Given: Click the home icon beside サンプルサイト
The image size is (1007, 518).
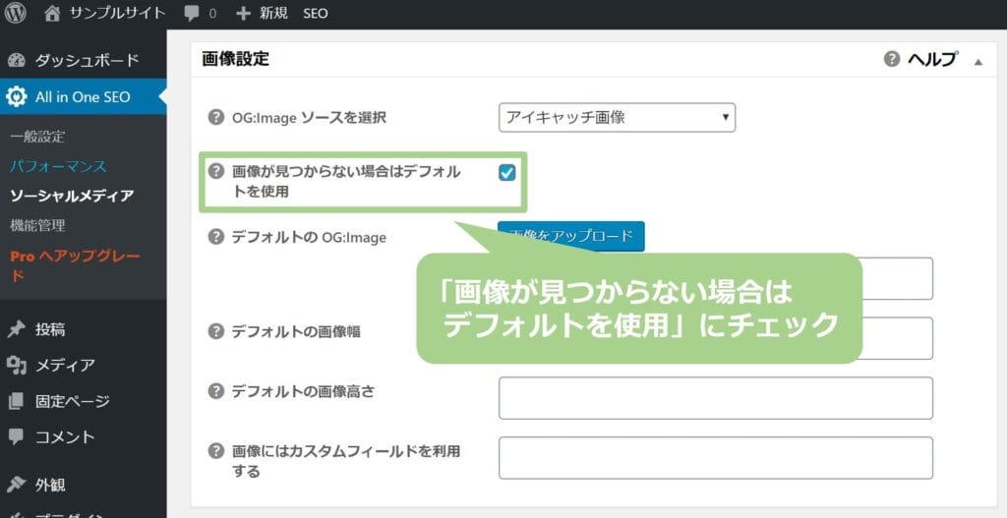Looking at the screenshot, I should click(x=53, y=13).
